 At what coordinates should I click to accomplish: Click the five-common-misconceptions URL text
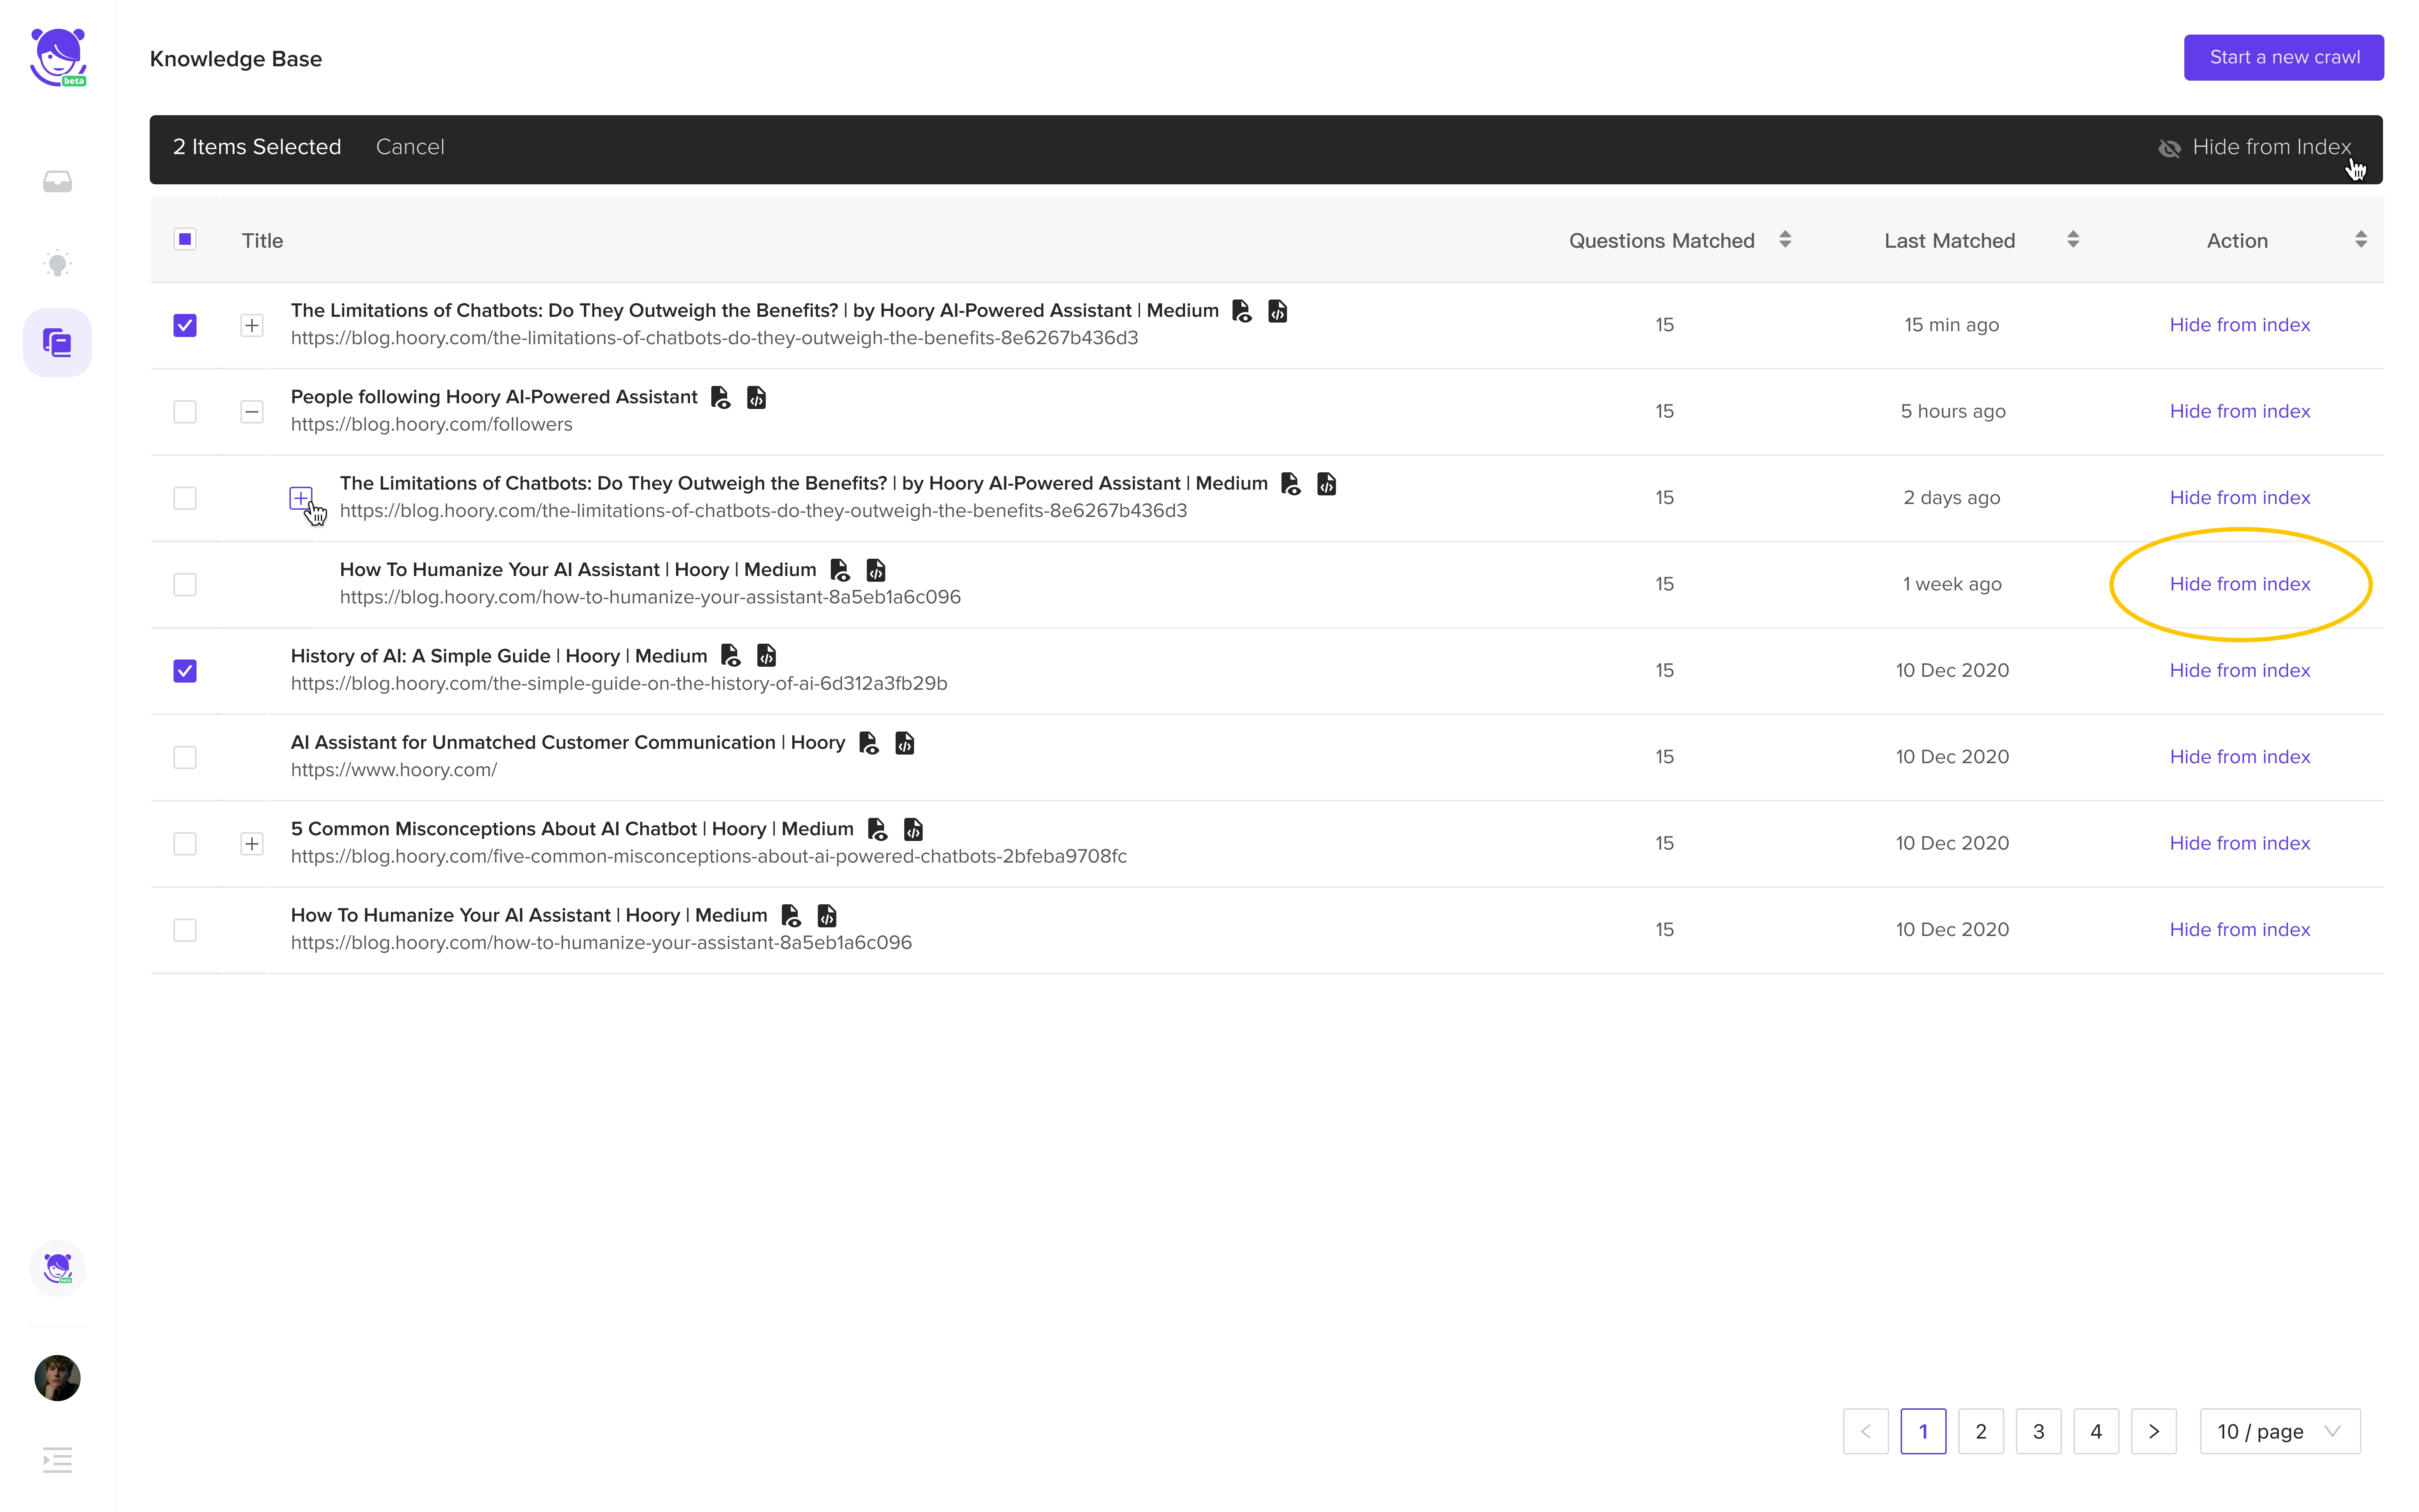pyautogui.click(x=709, y=857)
